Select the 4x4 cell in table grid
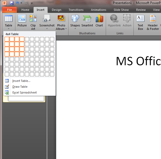 tap(22, 54)
